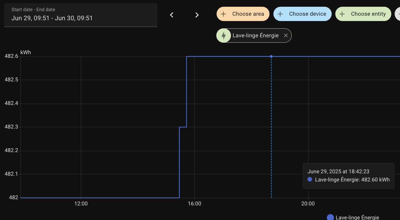Screen dimensions: 400x220
Task: Open the Start date - End date picker
Action: click(80, 15)
